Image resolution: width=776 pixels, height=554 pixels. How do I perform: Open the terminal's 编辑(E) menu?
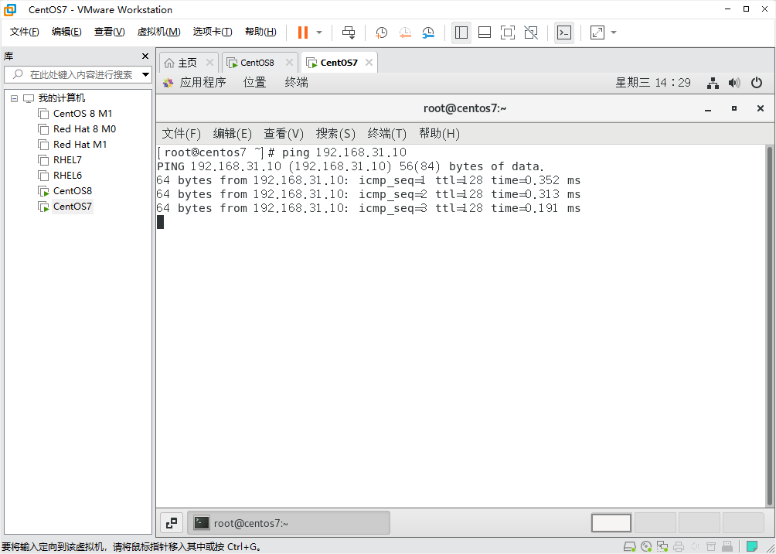click(x=233, y=134)
